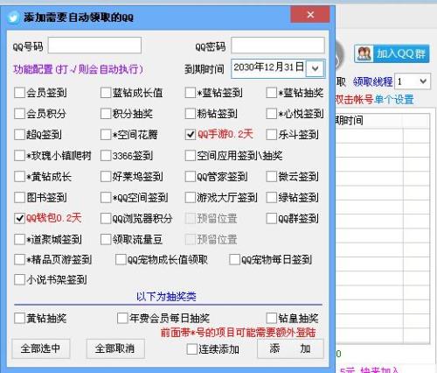
Task: Click the 双击帐号单个设置 link text
Action: [375, 100]
